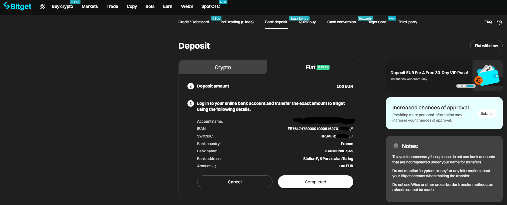Open the FAQ link

[488, 22]
